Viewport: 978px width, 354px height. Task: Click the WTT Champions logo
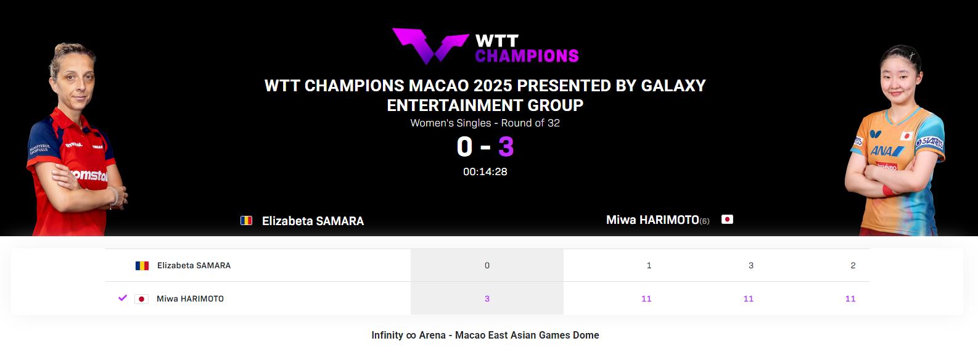click(x=485, y=46)
